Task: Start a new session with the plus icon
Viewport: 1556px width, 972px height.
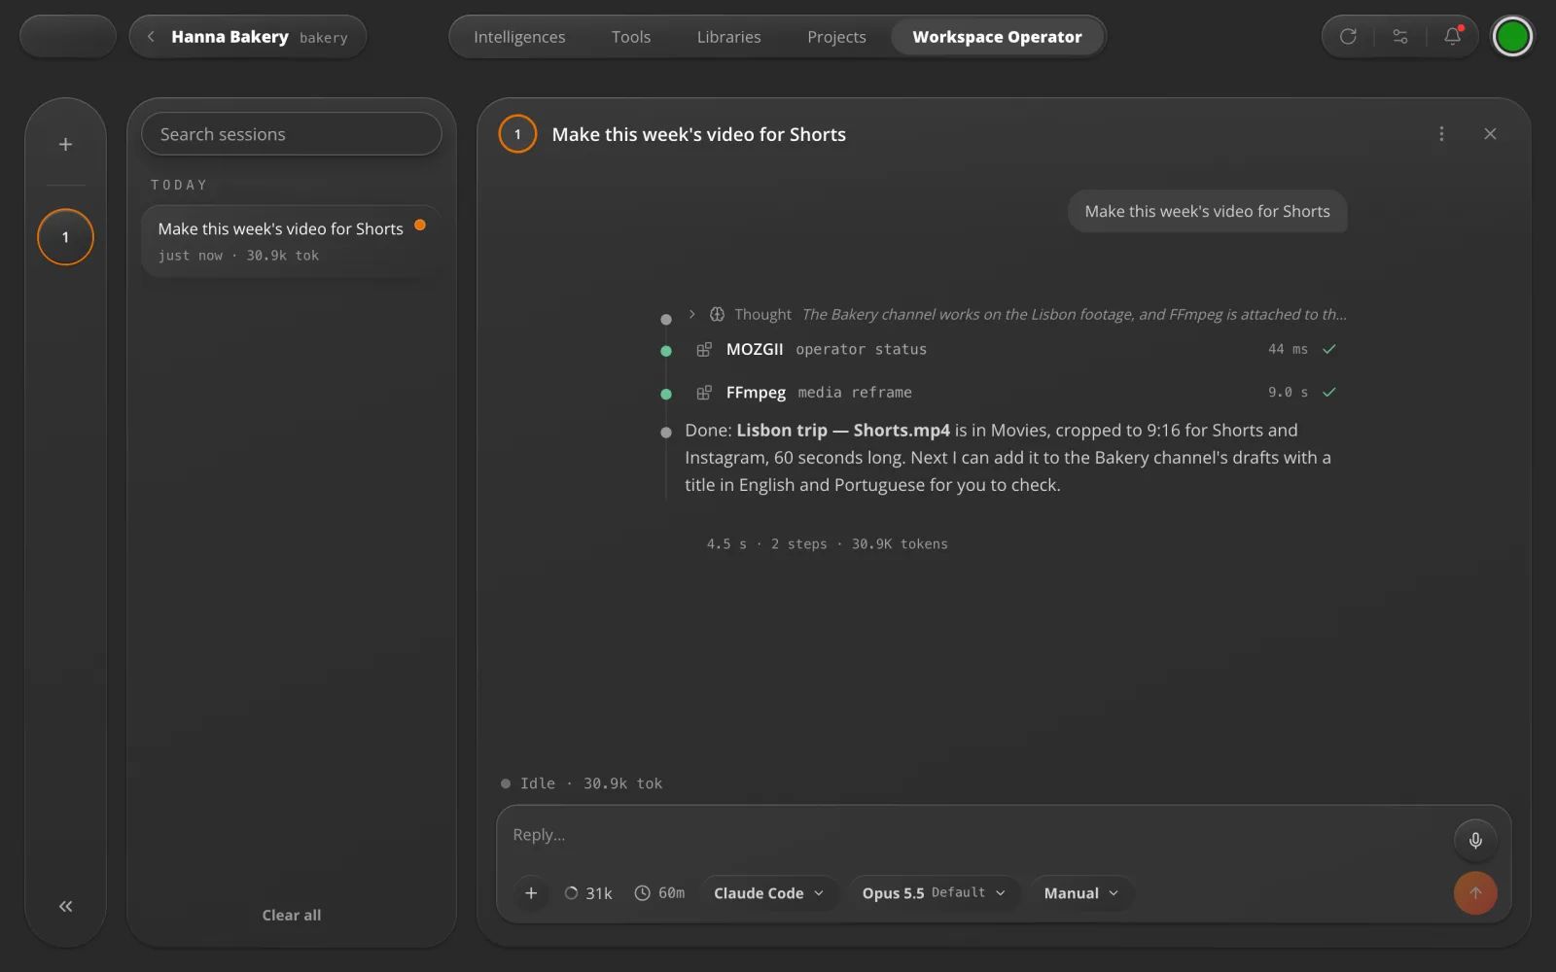Action: coord(65,144)
